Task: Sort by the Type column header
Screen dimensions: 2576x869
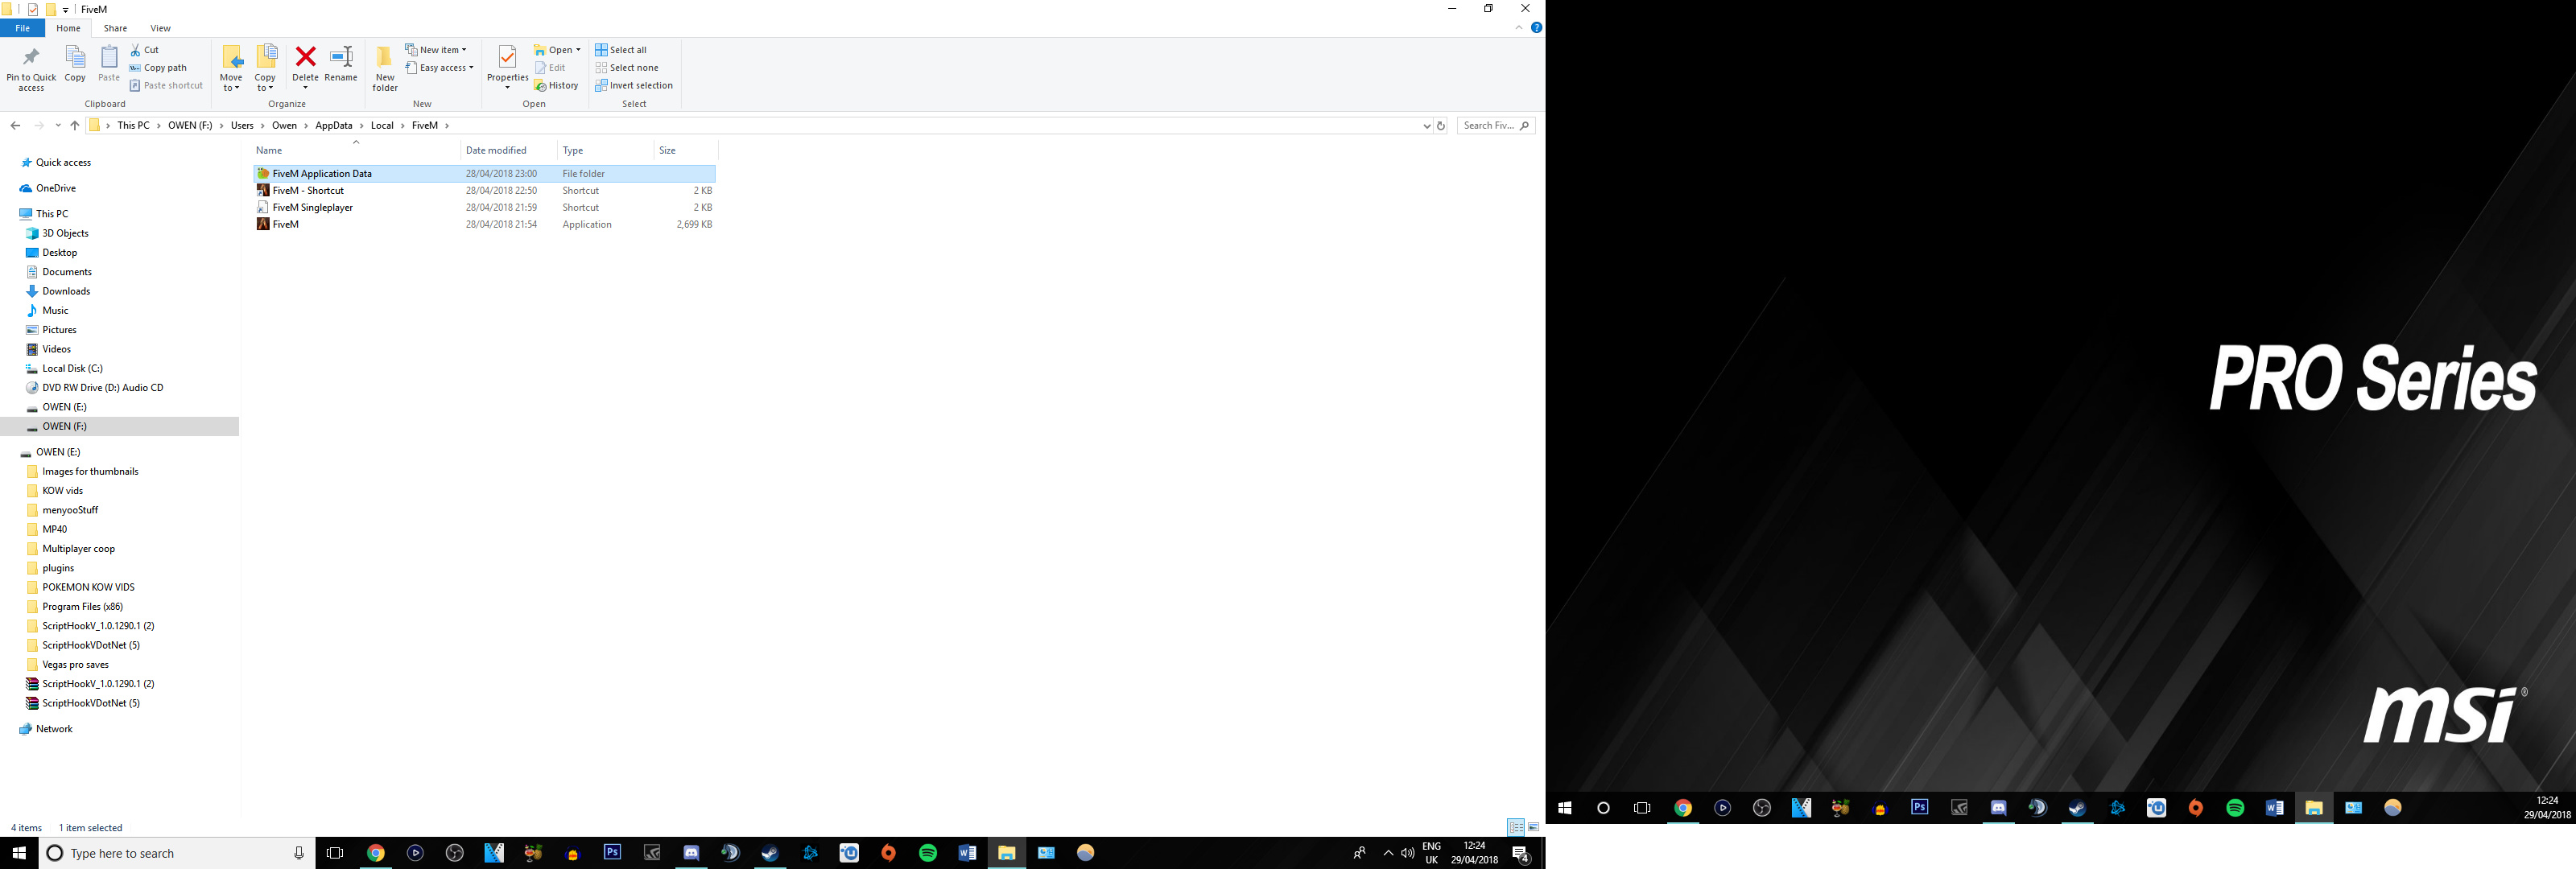Action: coord(605,151)
